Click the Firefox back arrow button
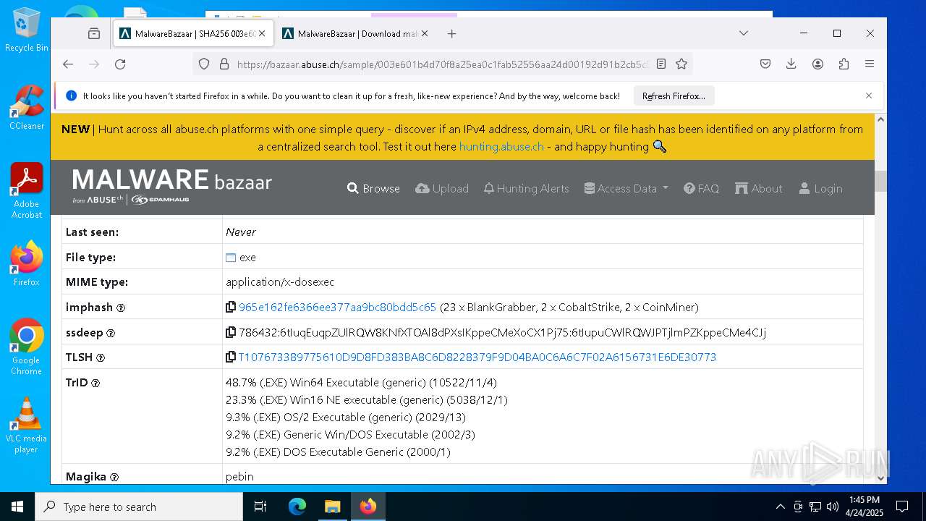The image size is (926, 521). point(68,64)
